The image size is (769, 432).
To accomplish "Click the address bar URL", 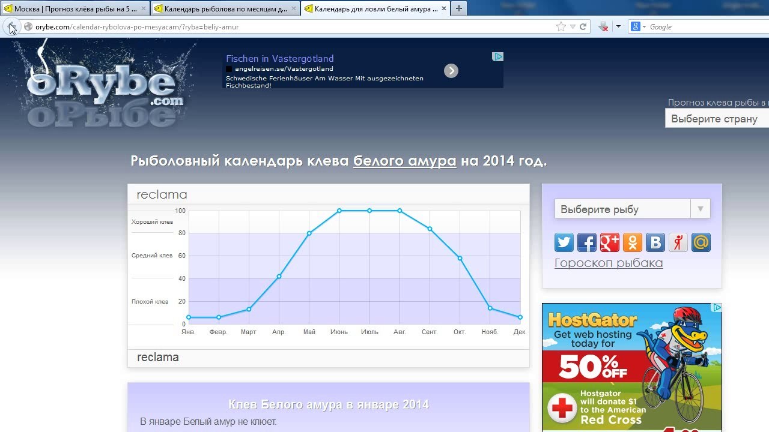I will 137,27.
